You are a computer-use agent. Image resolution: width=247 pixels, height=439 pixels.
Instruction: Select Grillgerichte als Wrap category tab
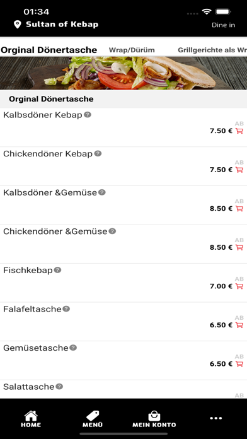(x=212, y=50)
